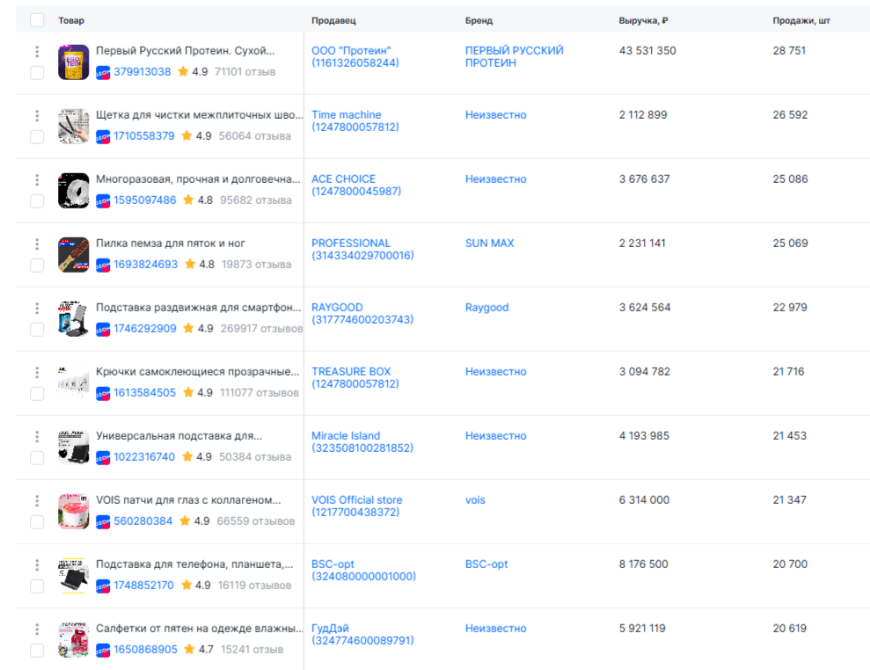Image resolution: width=870 pixels, height=670 pixels.
Task: Open the three-dot menu for Первый Русский Протеин
Action: click(37, 52)
